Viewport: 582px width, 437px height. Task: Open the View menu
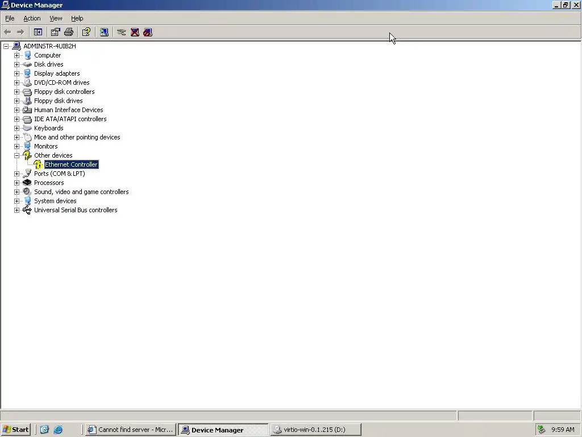coord(56,18)
